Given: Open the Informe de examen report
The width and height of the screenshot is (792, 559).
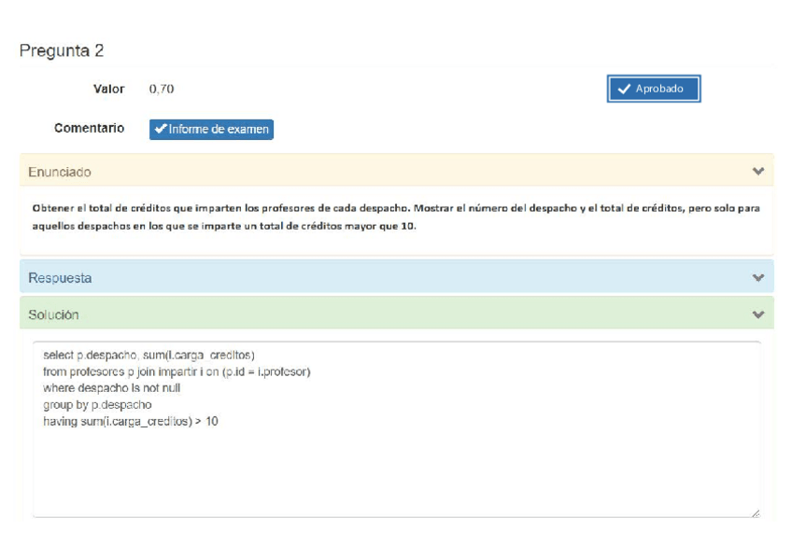Looking at the screenshot, I should tap(219, 130).
